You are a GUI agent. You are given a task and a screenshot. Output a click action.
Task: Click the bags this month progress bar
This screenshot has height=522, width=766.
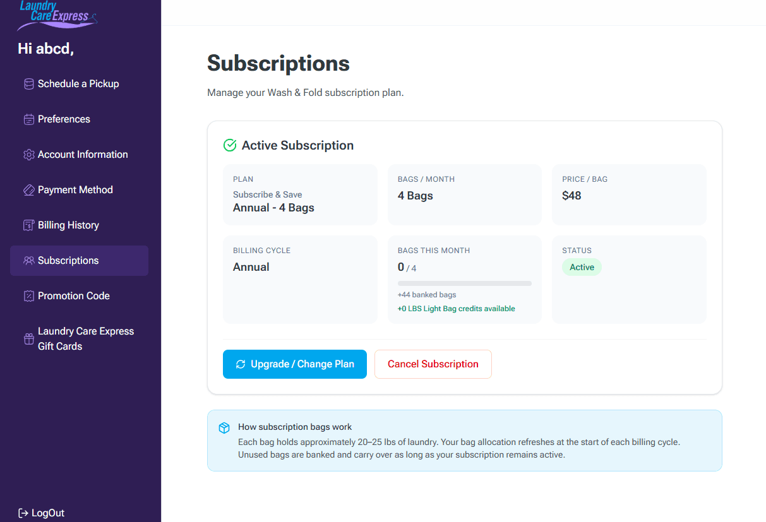tap(465, 283)
